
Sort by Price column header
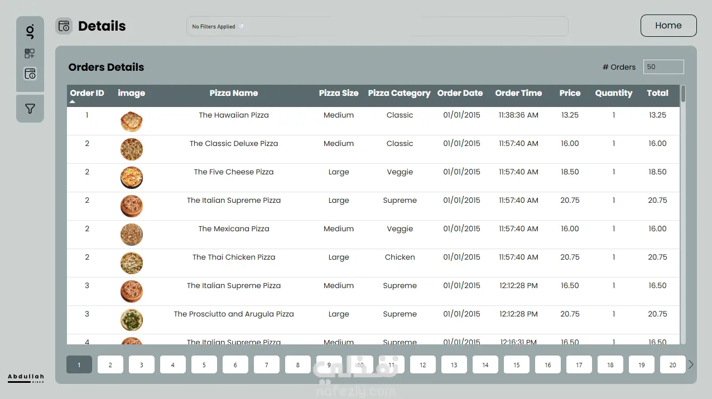tap(570, 93)
